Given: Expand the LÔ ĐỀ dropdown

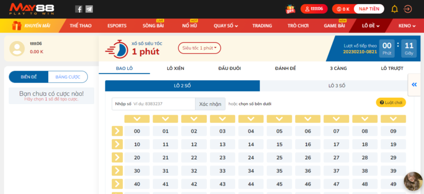Looking at the screenshot, I should (x=370, y=25).
